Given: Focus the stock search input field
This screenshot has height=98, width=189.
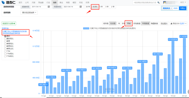Looking at the screenshot, I should tap(145, 2).
